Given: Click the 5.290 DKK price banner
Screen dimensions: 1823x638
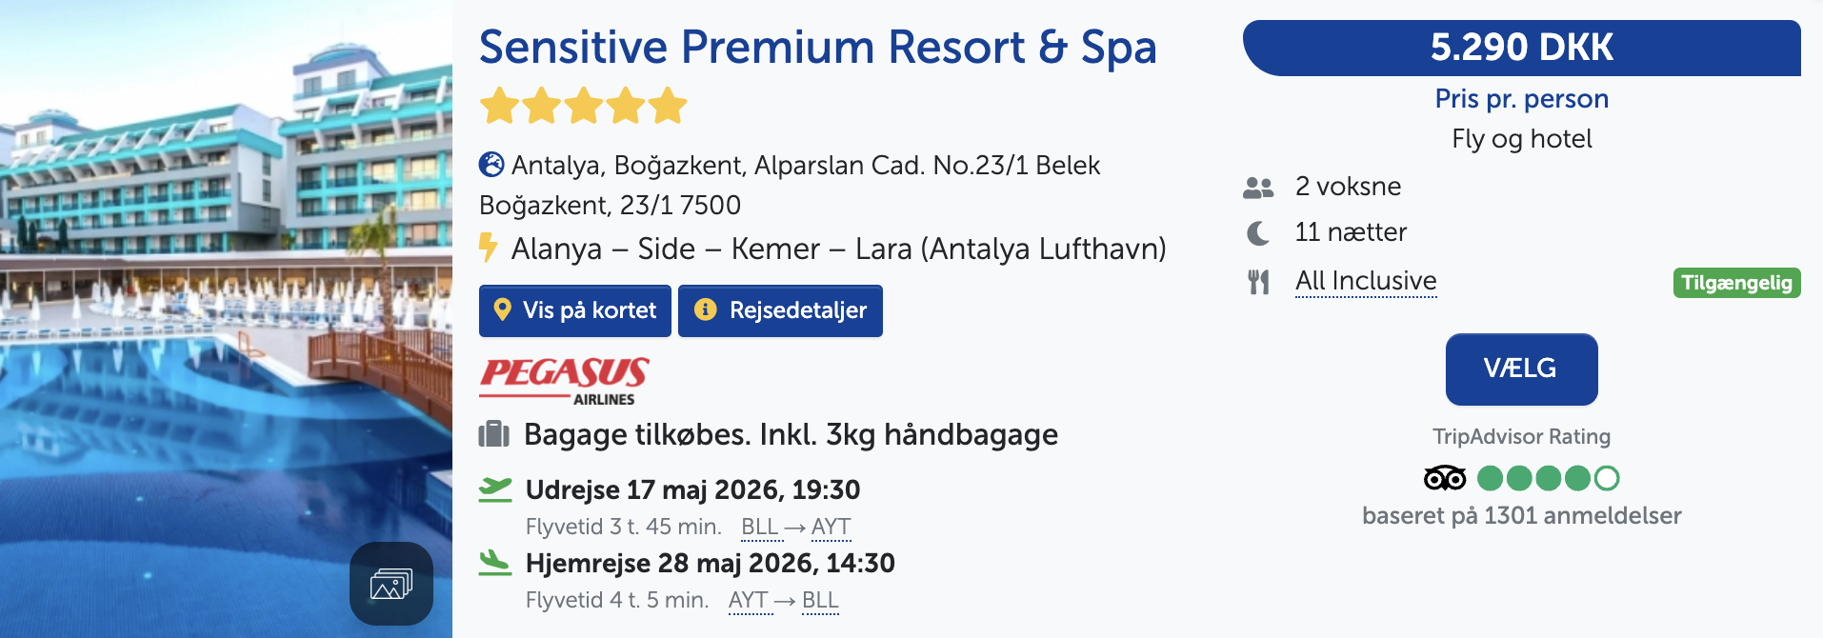Looking at the screenshot, I should click(x=1521, y=48).
